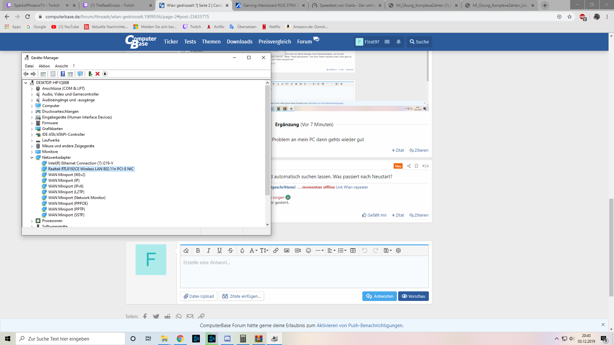614x345 pixels.
Task: Expand the Grafikkarten category
Action: click(32, 129)
